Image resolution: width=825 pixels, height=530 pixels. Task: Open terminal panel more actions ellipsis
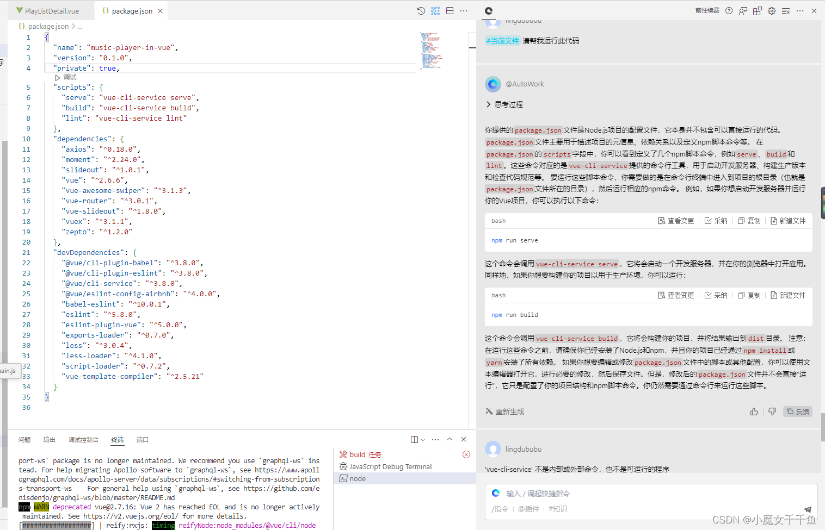(435, 439)
